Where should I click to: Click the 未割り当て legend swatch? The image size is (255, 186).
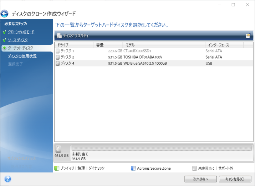point(194,168)
